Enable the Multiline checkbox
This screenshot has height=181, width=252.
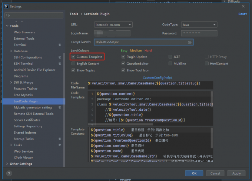(x=170, y=63)
